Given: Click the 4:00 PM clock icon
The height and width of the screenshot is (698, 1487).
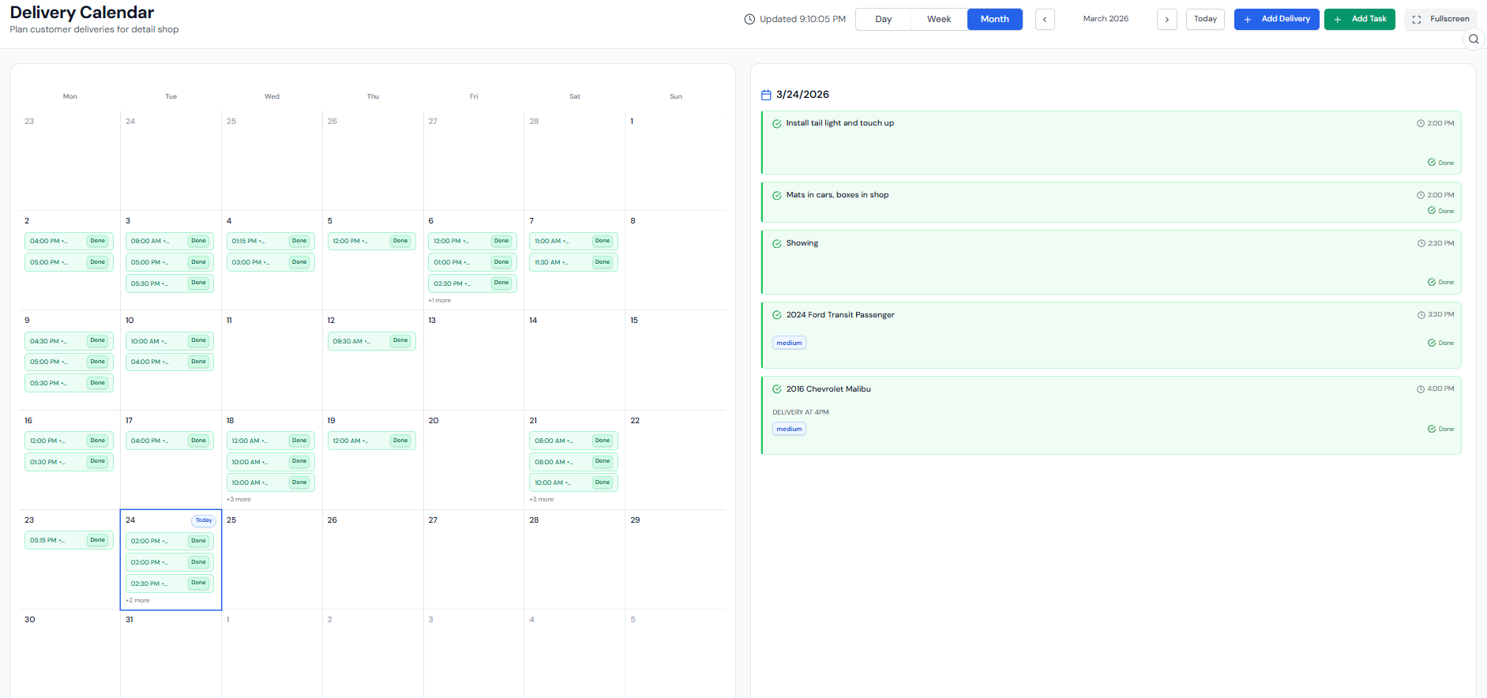Looking at the screenshot, I should [x=1421, y=389].
